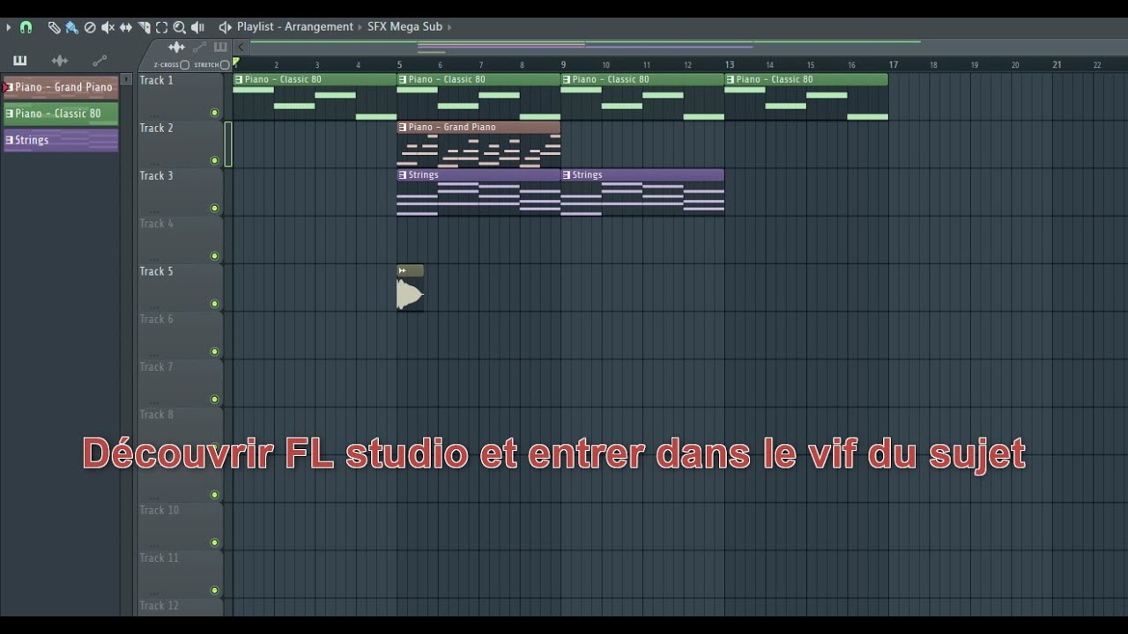This screenshot has height=634, width=1128.
Task: Mute Track 7 with green dot
Action: 214,399
